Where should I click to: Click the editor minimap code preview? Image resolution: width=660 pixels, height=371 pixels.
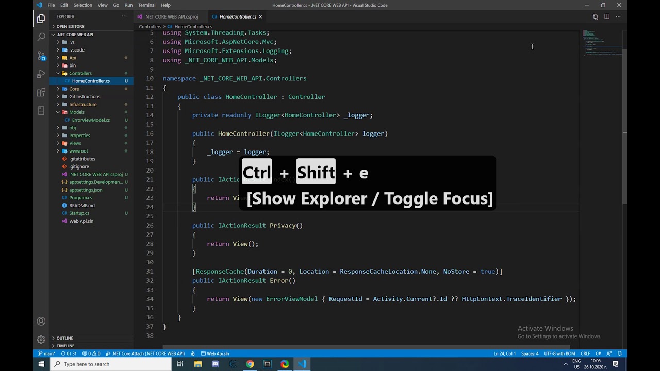[601, 42]
